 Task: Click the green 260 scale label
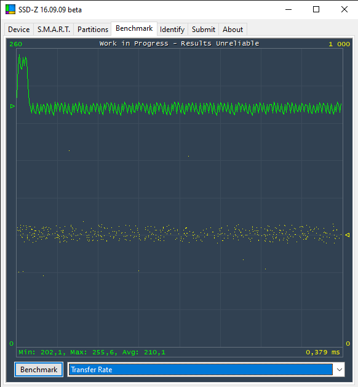pos(15,44)
